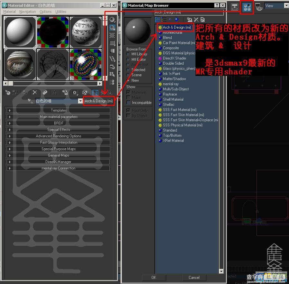Click browser Clear Material Library icon
The height and width of the screenshot is (284, 289).
coord(203,19)
